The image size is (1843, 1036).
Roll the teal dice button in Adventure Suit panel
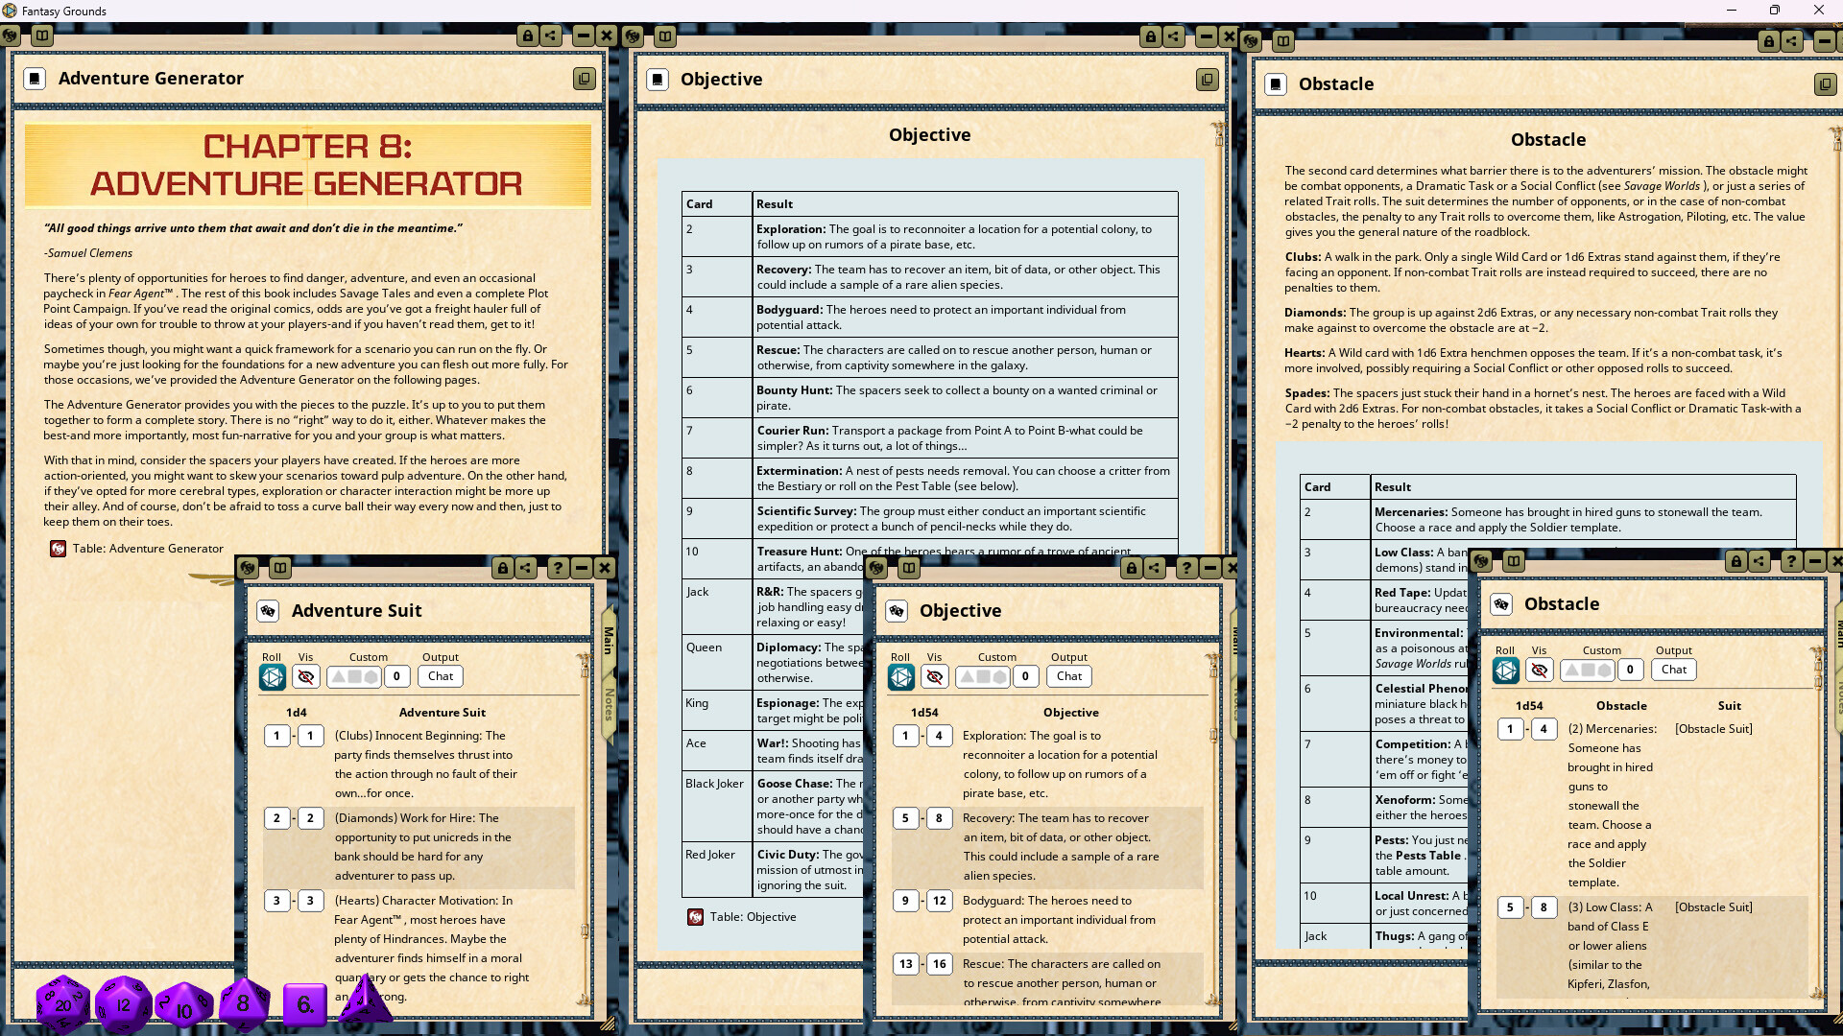pos(272,676)
